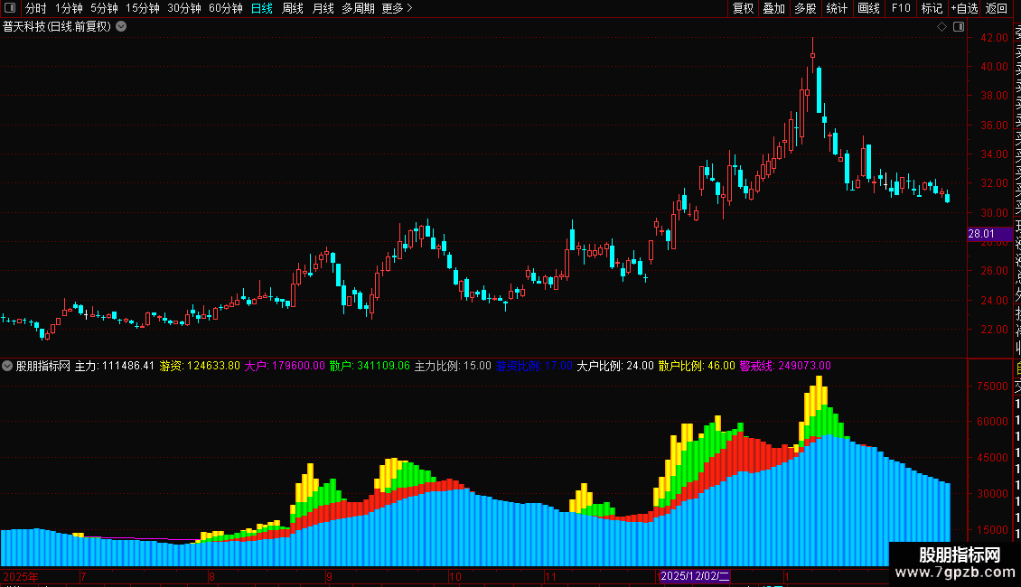
Task: Click month 9 on the time axis
Action: pyautogui.click(x=330, y=576)
